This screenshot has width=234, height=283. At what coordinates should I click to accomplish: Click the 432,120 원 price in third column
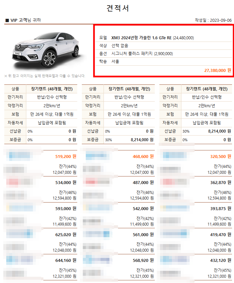pos(221,260)
